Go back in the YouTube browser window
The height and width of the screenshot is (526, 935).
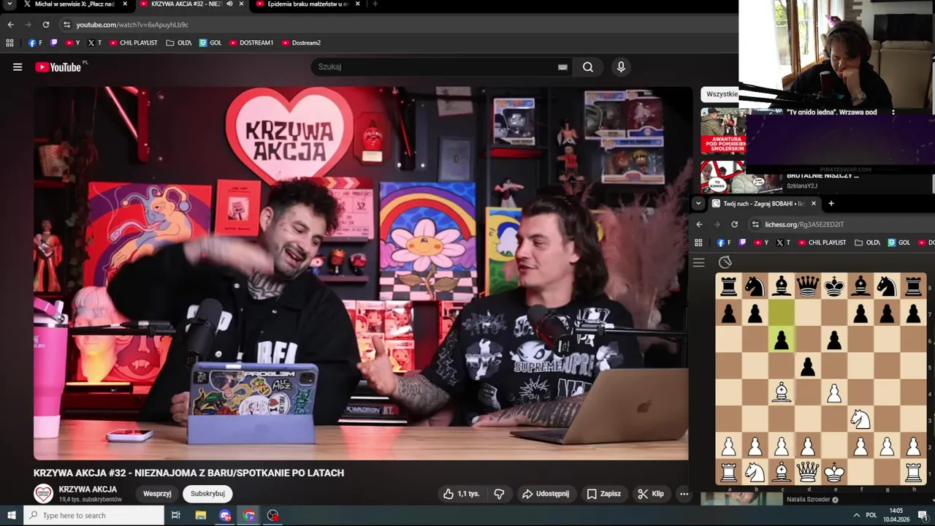10,24
